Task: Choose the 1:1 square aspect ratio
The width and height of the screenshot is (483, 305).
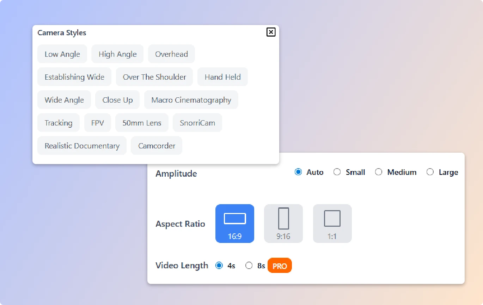Action: pos(332,224)
